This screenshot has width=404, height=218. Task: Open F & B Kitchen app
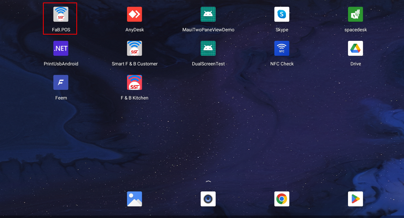point(134,83)
